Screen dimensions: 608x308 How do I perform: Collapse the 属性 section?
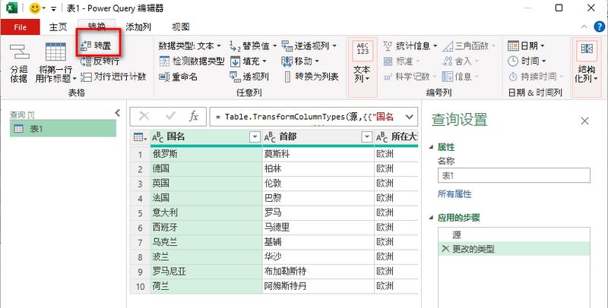432,147
